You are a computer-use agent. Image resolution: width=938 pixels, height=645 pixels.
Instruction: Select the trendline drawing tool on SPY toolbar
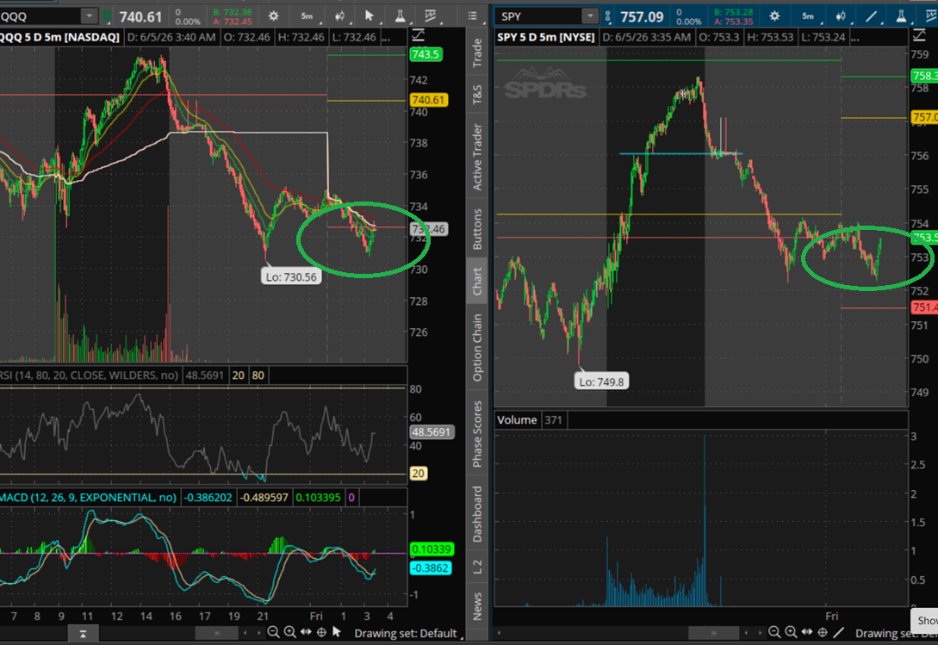[872, 16]
